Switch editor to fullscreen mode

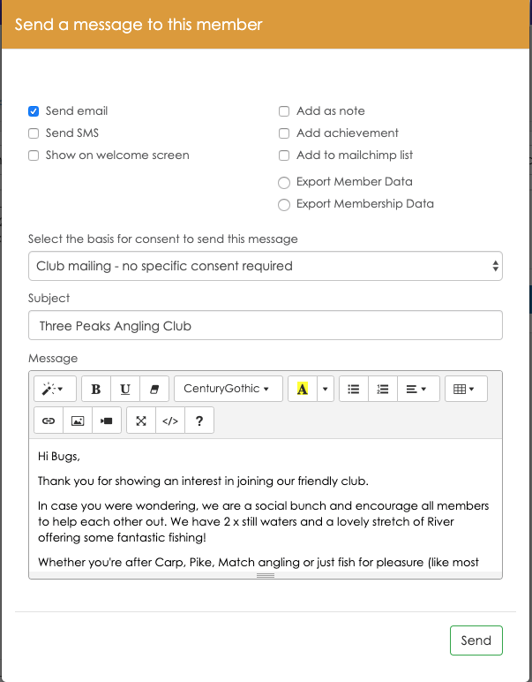[141, 421]
